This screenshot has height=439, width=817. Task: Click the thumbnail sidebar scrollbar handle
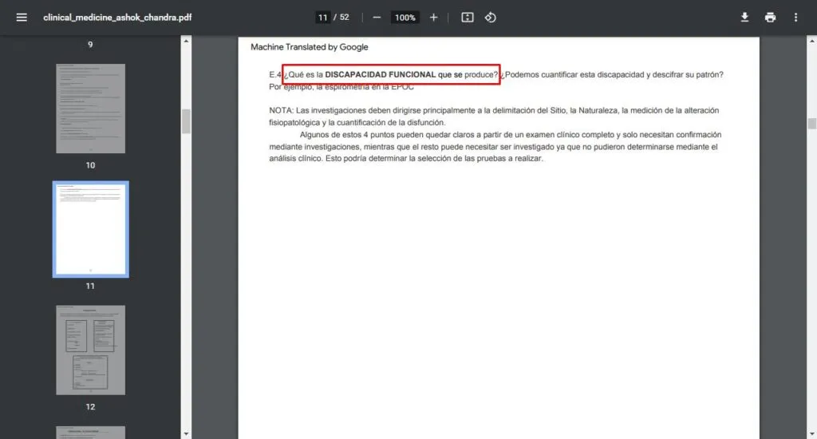point(186,121)
